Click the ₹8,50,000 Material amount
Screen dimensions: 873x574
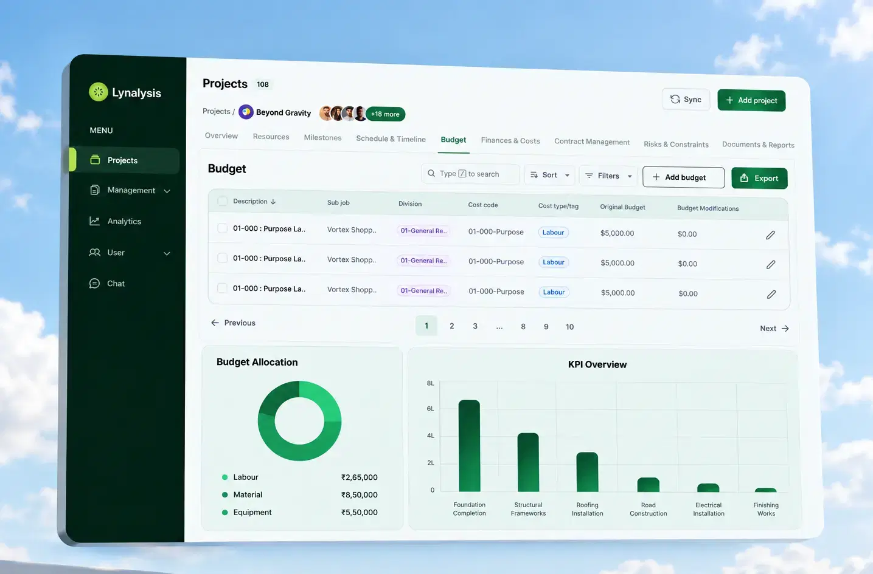pos(360,495)
